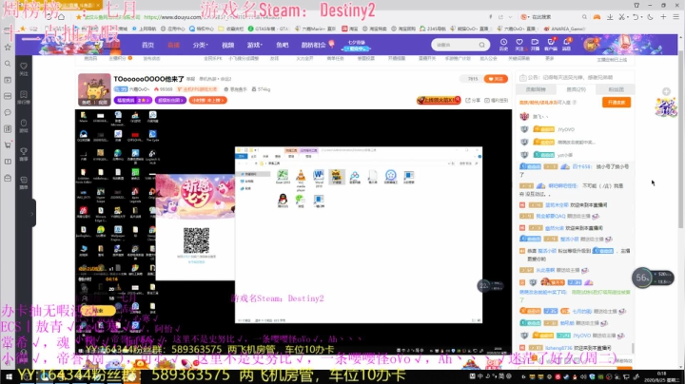Click the magnifier in browser left sidebar
This screenshot has width=685, height=384.
point(8,64)
